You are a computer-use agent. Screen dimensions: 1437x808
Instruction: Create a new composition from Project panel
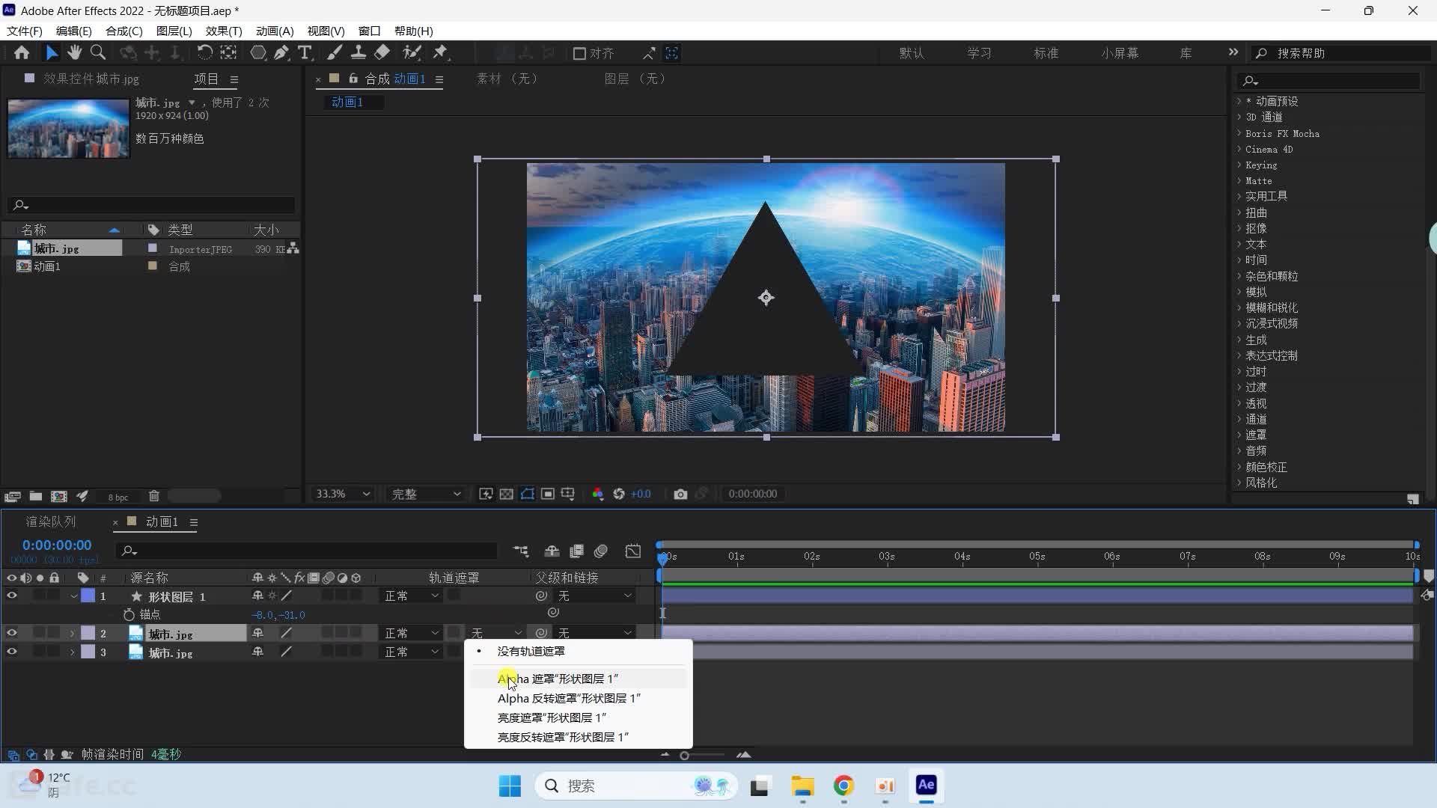coord(58,496)
